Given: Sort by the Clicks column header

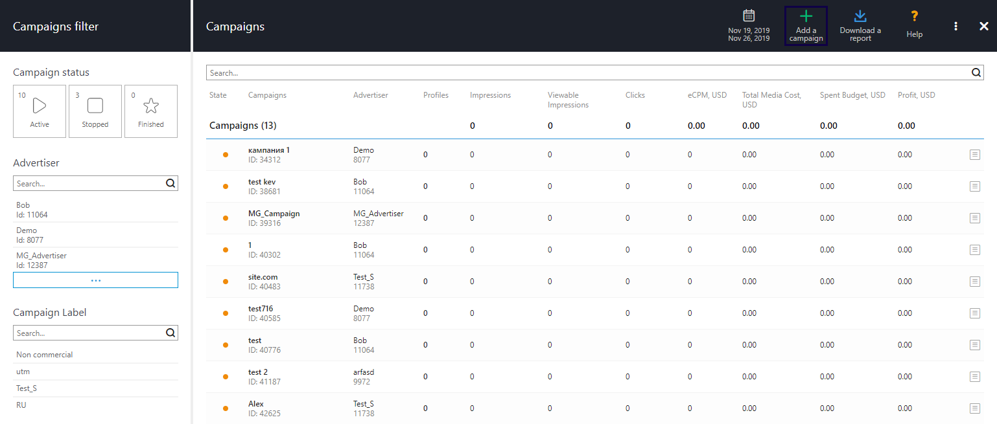Looking at the screenshot, I should 635,95.
